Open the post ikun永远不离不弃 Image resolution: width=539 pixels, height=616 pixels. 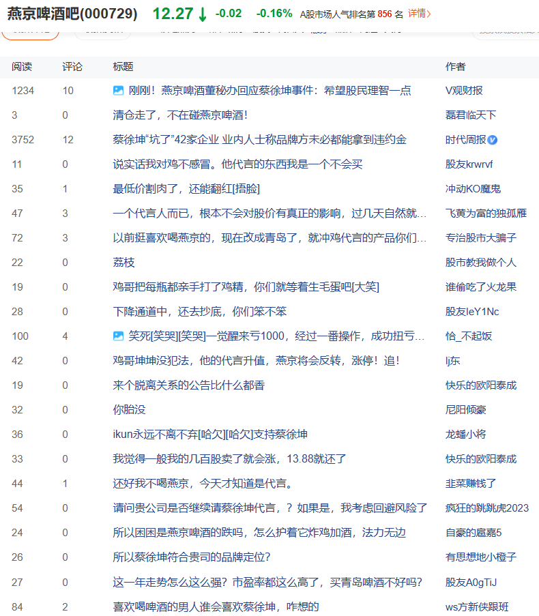point(210,435)
